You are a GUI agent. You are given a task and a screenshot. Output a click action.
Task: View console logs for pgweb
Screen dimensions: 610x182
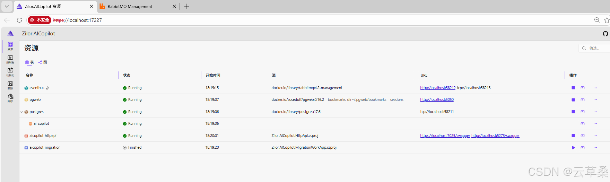tap(583, 100)
